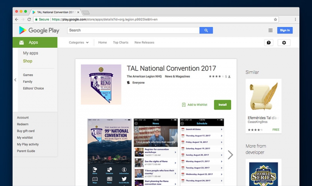Click the News & Magazines category link
The image size is (312, 186).
tap(177, 76)
